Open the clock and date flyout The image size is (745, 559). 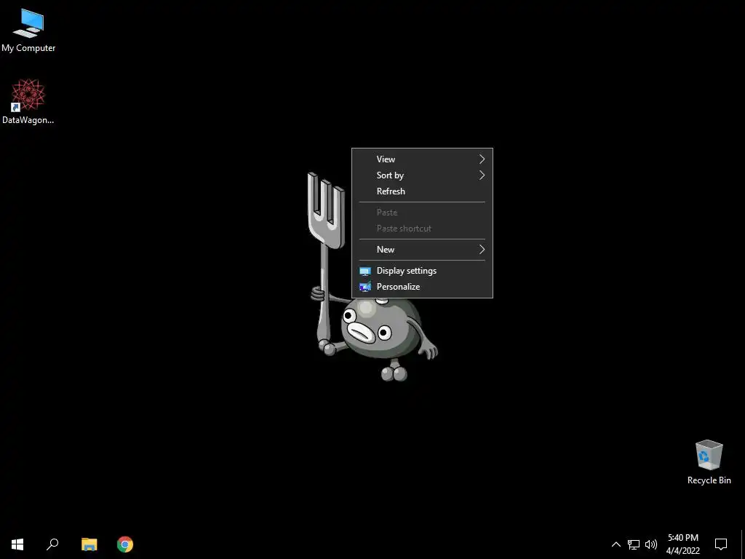tap(682, 544)
